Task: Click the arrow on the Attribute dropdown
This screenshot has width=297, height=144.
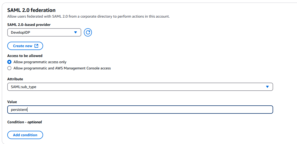Action: coord(267,87)
